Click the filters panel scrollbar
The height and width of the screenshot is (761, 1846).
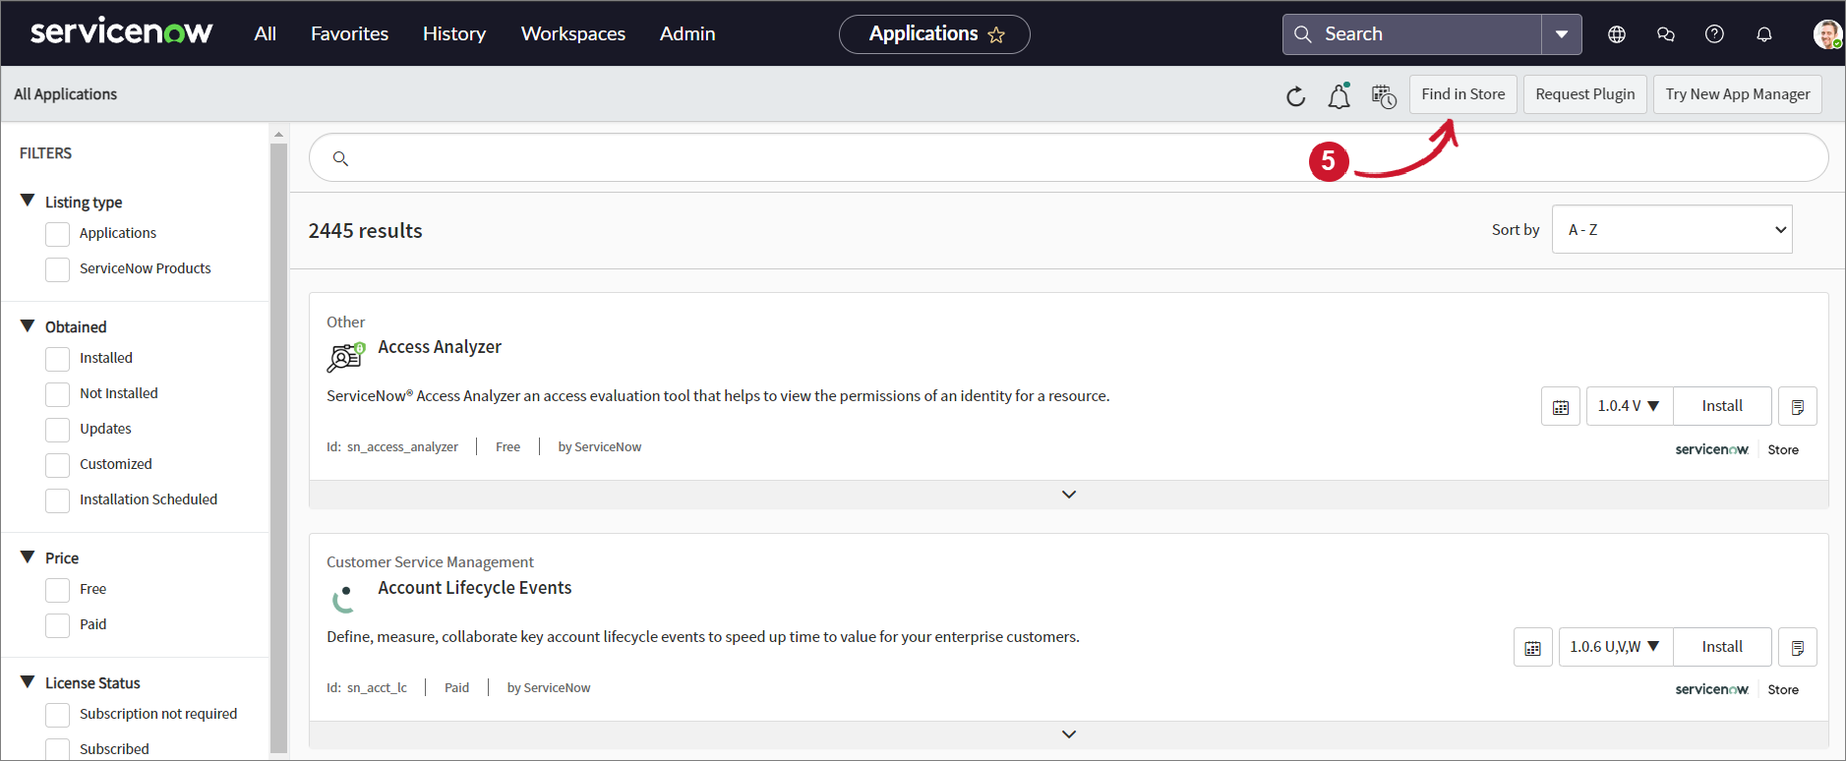[278, 447]
